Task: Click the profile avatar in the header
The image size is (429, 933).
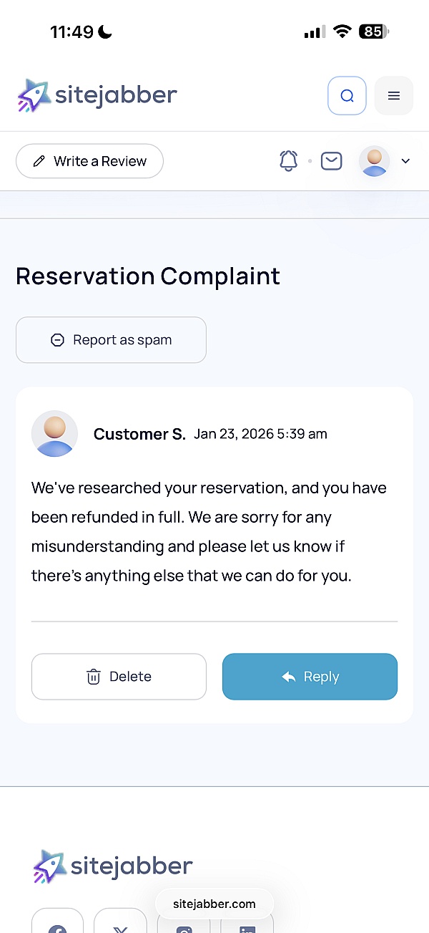Action: coord(375,161)
